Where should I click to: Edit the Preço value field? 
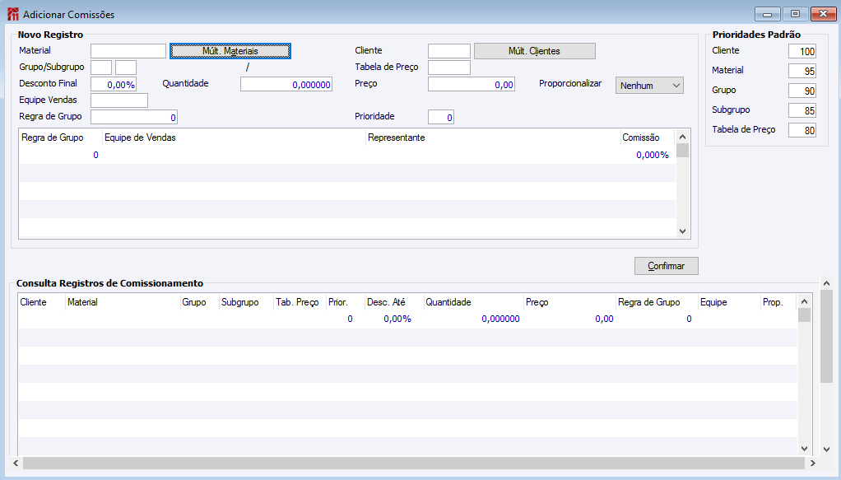click(x=472, y=84)
